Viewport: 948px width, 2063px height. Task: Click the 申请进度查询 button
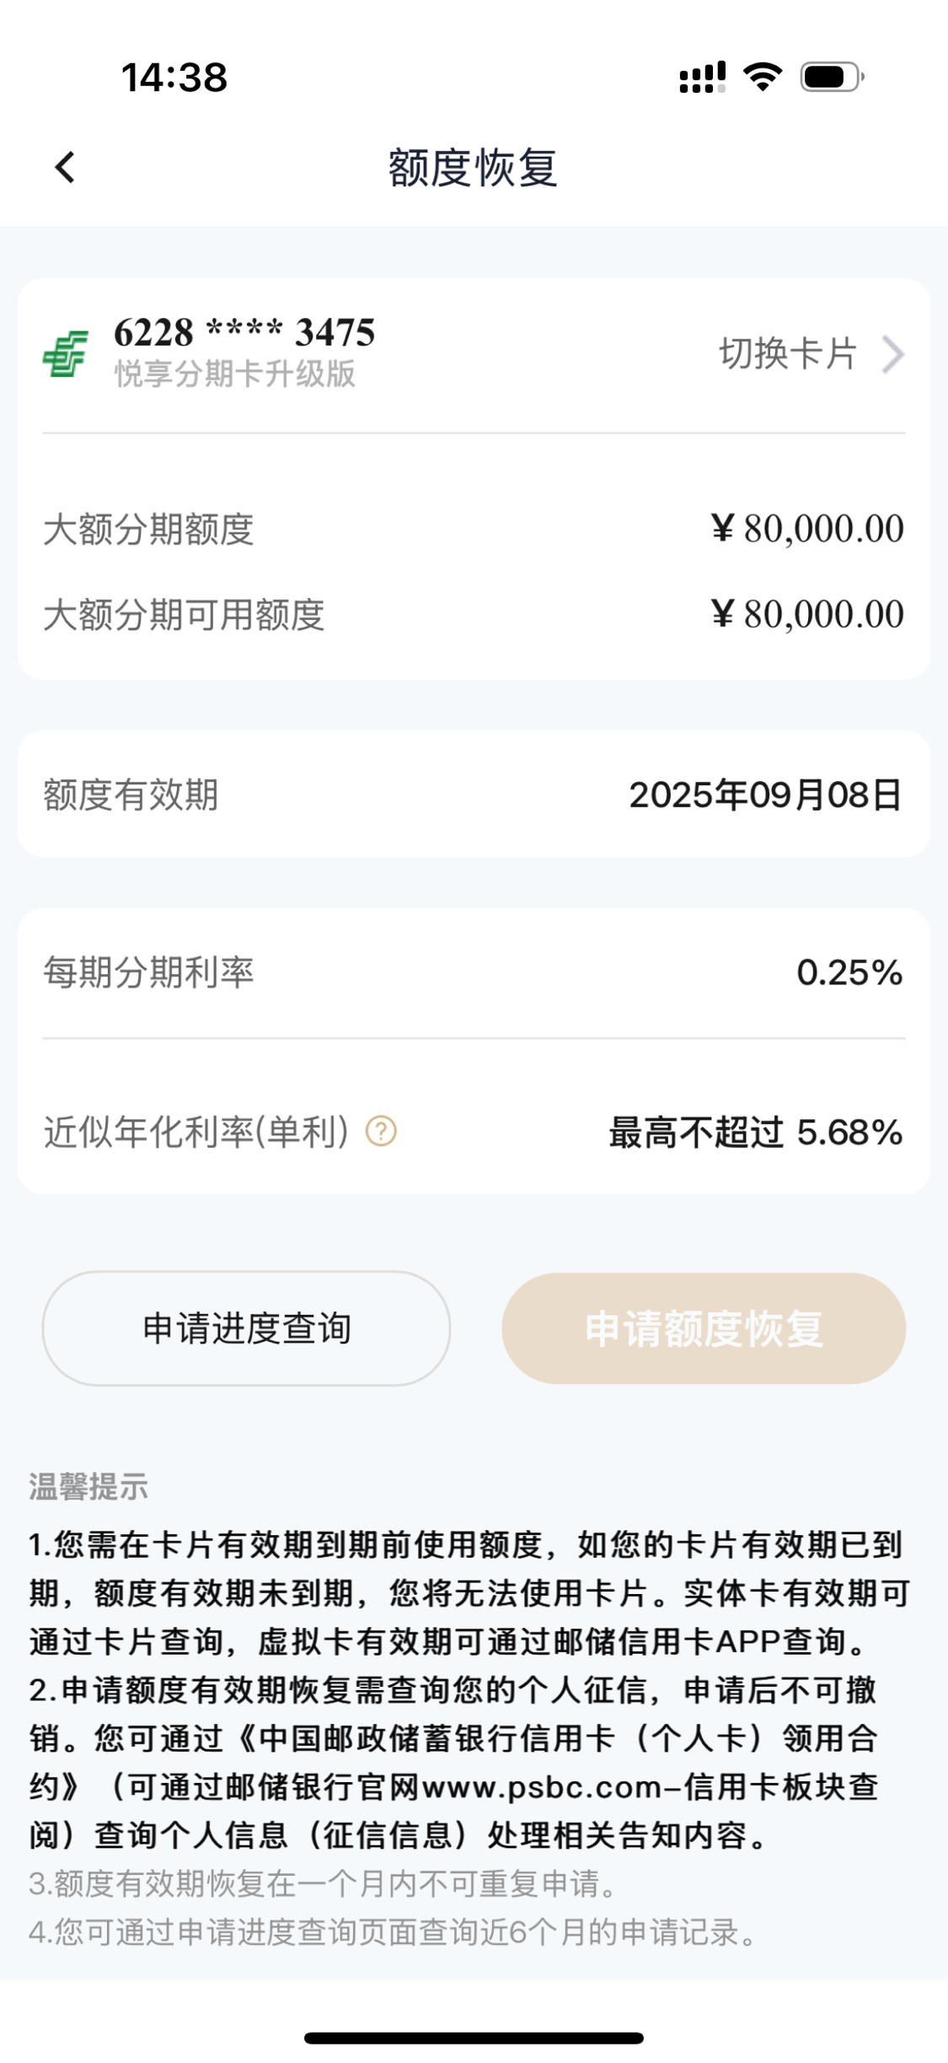click(x=246, y=1328)
